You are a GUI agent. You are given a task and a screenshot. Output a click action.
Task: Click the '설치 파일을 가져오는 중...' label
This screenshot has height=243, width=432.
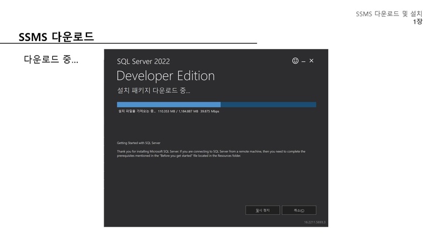click(137, 112)
